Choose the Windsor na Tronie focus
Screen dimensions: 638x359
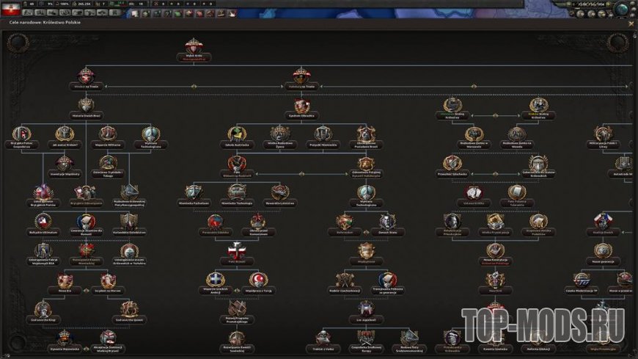(x=86, y=76)
